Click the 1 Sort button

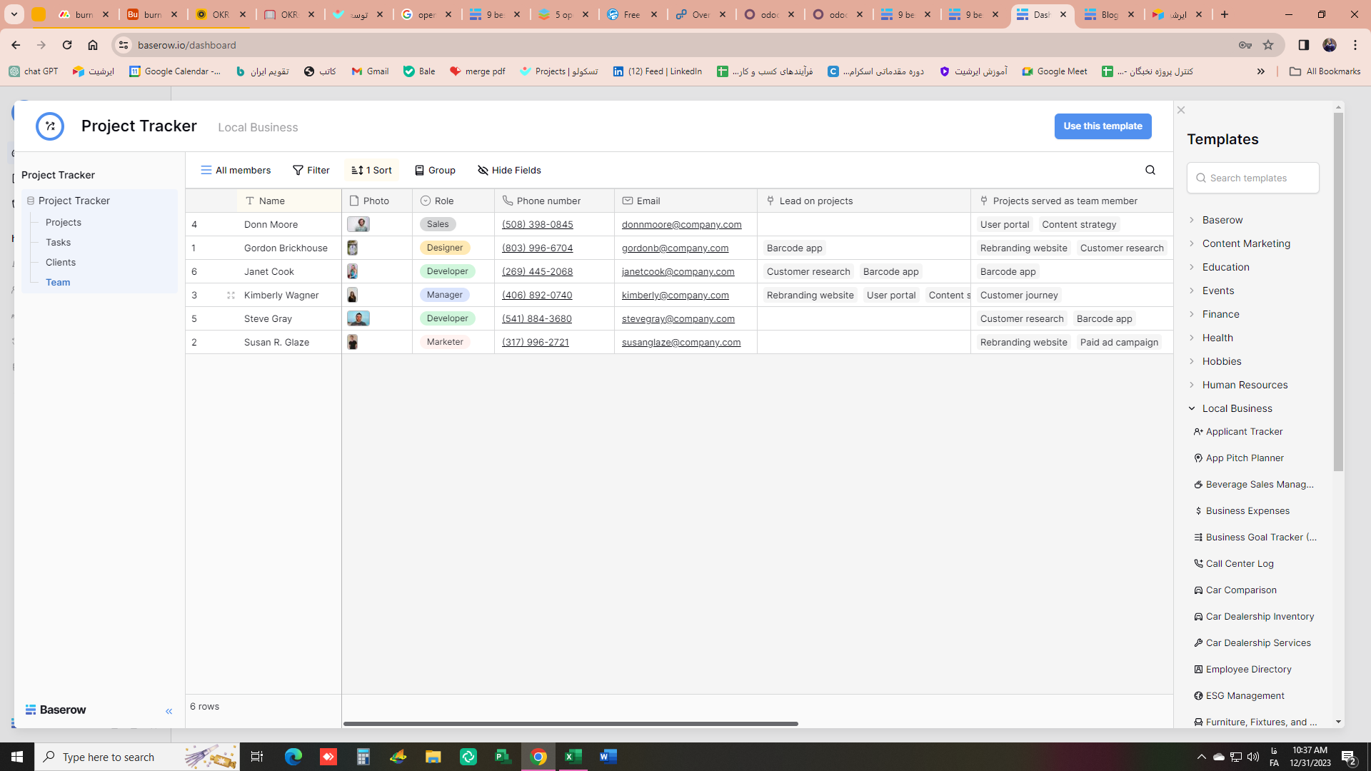pos(371,170)
